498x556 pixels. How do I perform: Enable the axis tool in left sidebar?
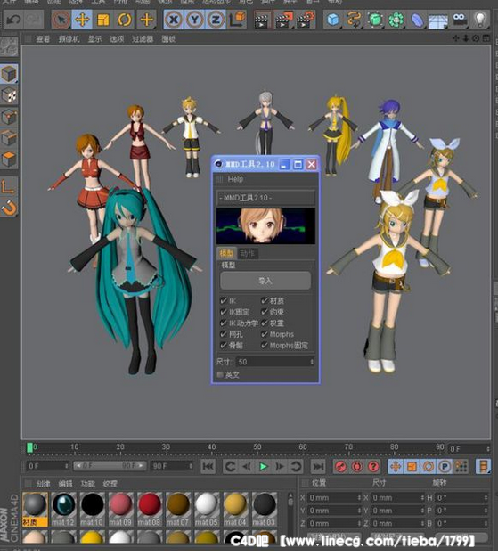pos(9,186)
